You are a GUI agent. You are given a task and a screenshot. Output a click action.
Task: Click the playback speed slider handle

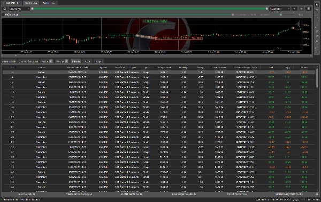[281, 15]
